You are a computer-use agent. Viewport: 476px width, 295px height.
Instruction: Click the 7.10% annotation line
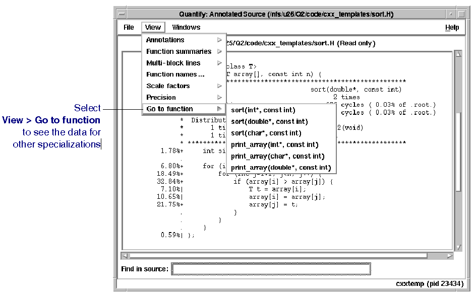click(x=172, y=189)
